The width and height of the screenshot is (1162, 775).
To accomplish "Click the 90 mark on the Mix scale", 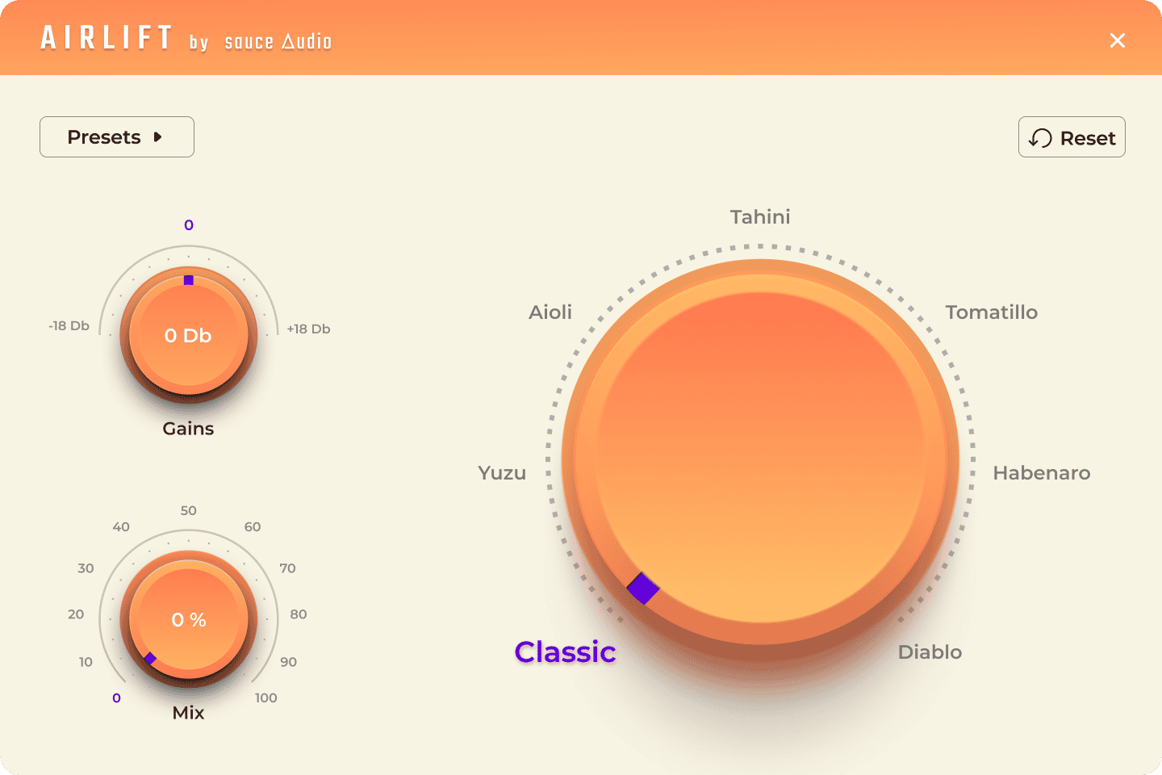I will pos(289,662).
